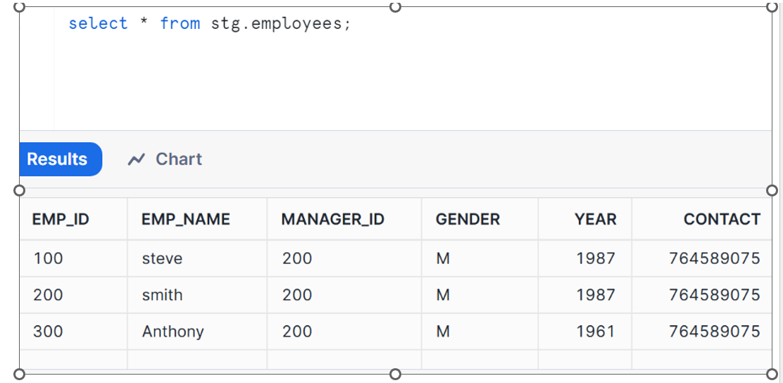Select the smith name cell
Image resolution: width=783 pixels, height=383 pixels.
coord(162,295)
